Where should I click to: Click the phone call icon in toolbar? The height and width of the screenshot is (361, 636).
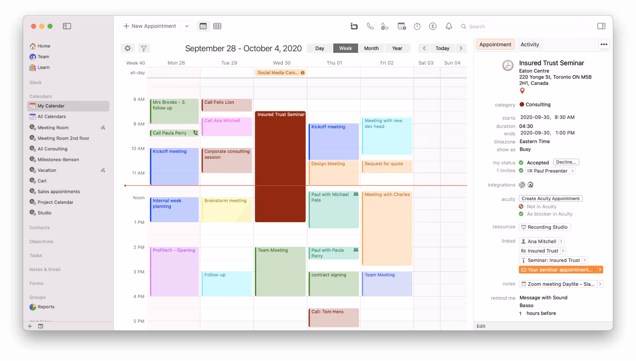click(x=370, y=26)
